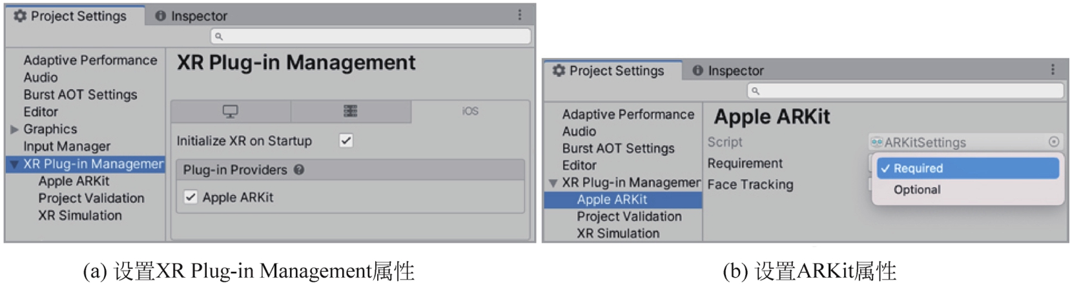Click the ARKitSettings script object picker circle
The image size is (1081, 290).
tap(1054, 142)
